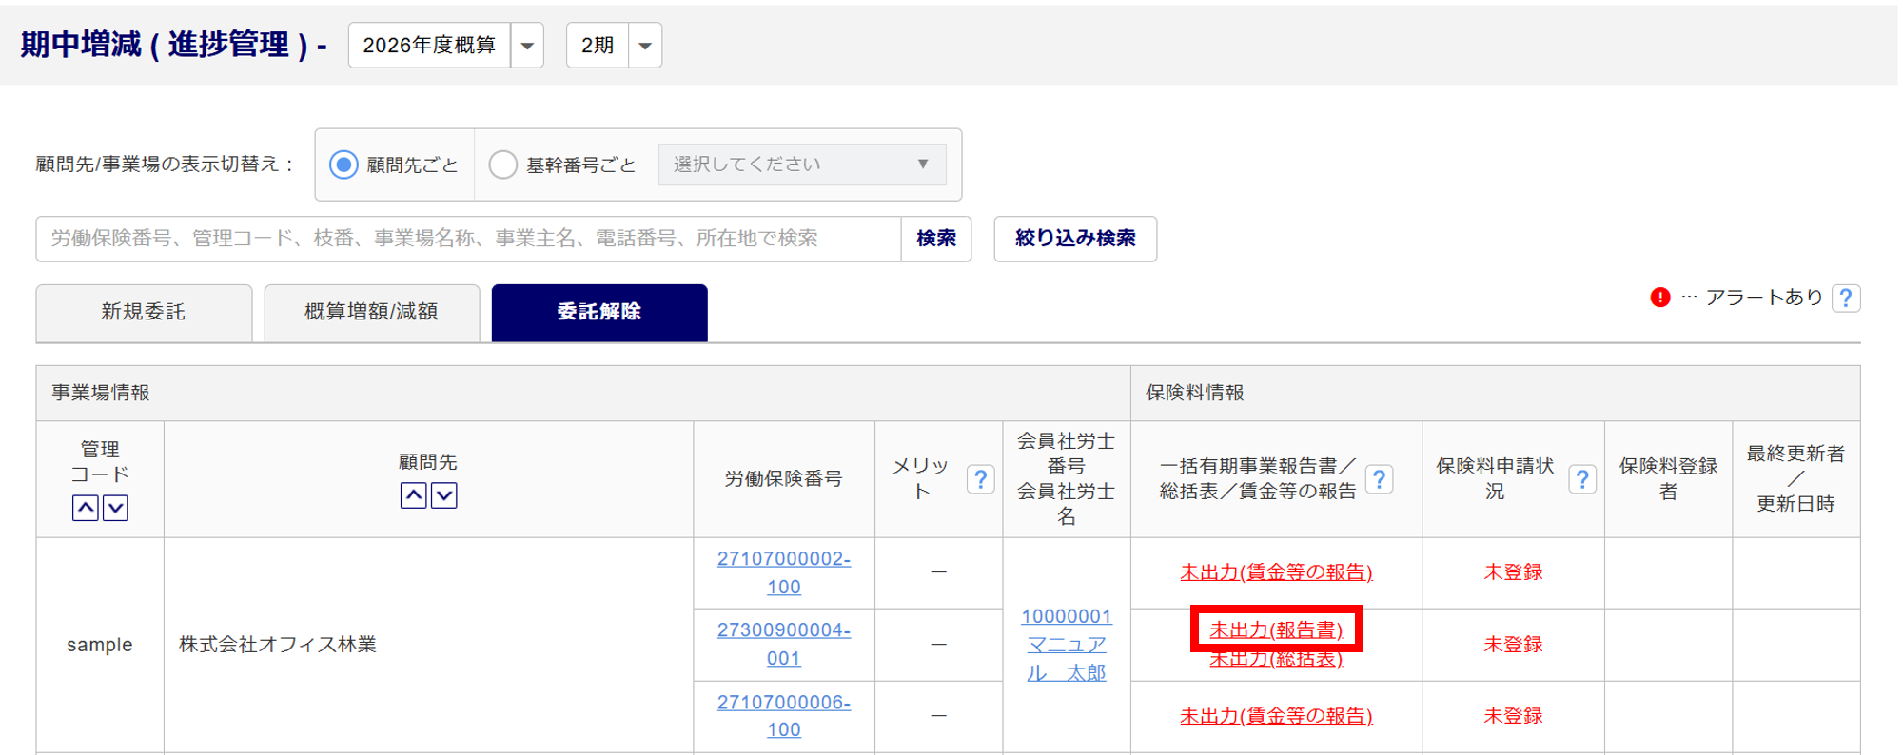This screenshot has width=1903, height=755.
Task: Open labor insurance number 27107000002-100
Action: pos(784,572)
